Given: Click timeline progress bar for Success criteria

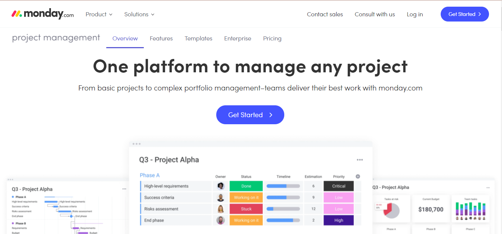Looking at the screenshot, I should pyautogui.click(x=283, y=198).
